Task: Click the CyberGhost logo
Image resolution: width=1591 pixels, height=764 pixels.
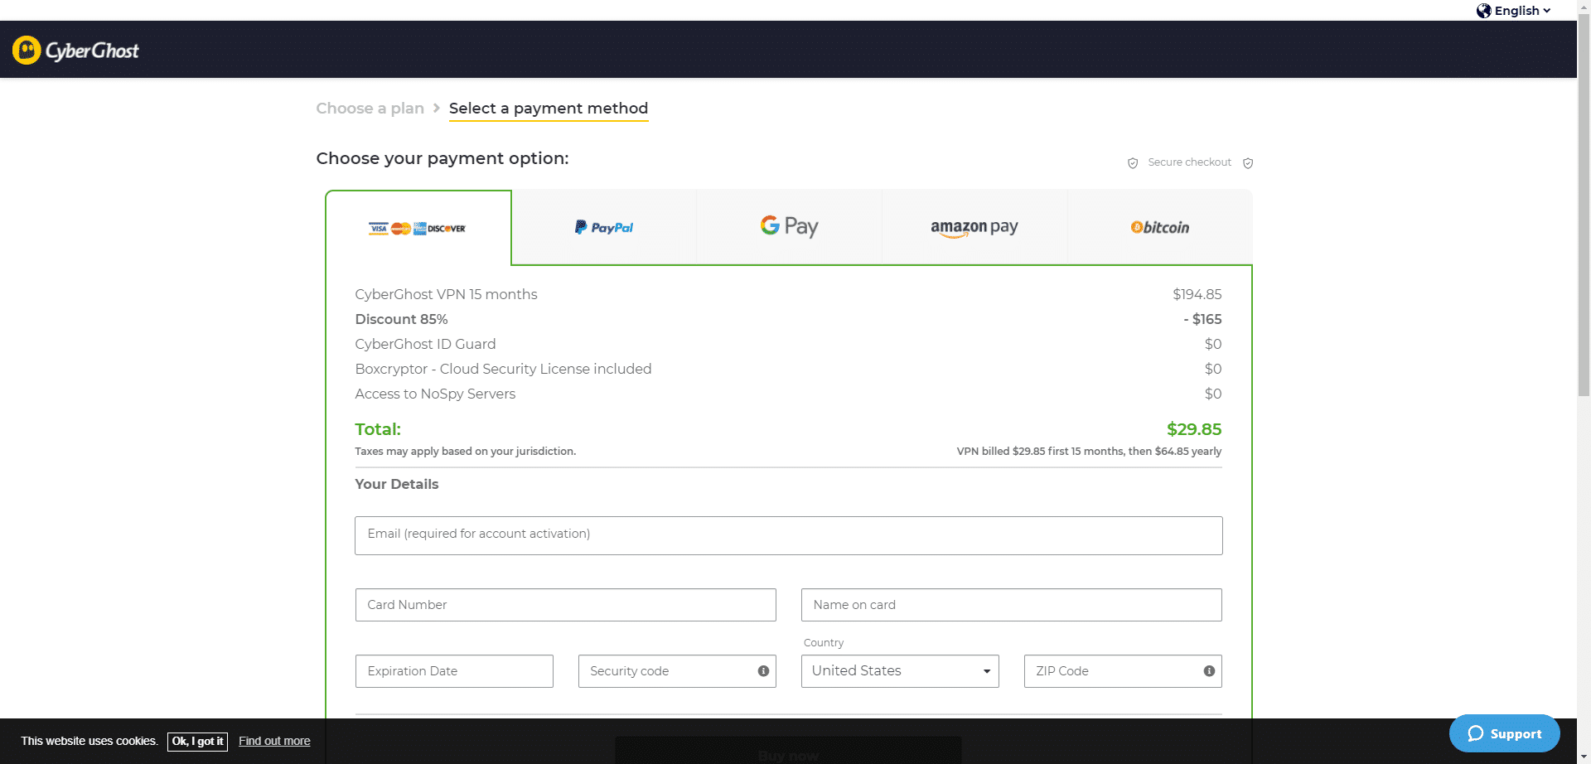Action: click(75, 51)
